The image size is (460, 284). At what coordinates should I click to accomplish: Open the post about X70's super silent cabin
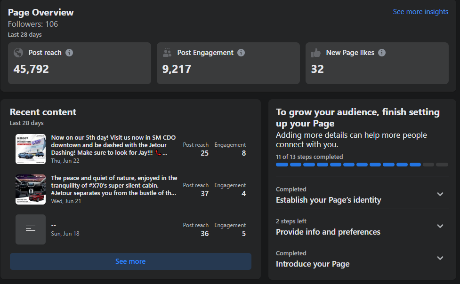pyautogui.click(x=114, y=185)
